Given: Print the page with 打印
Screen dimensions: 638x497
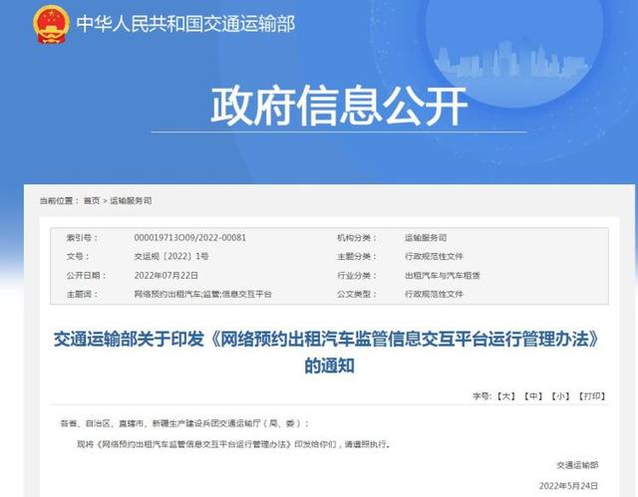Looking at the screenshot, I should (593, 396).
